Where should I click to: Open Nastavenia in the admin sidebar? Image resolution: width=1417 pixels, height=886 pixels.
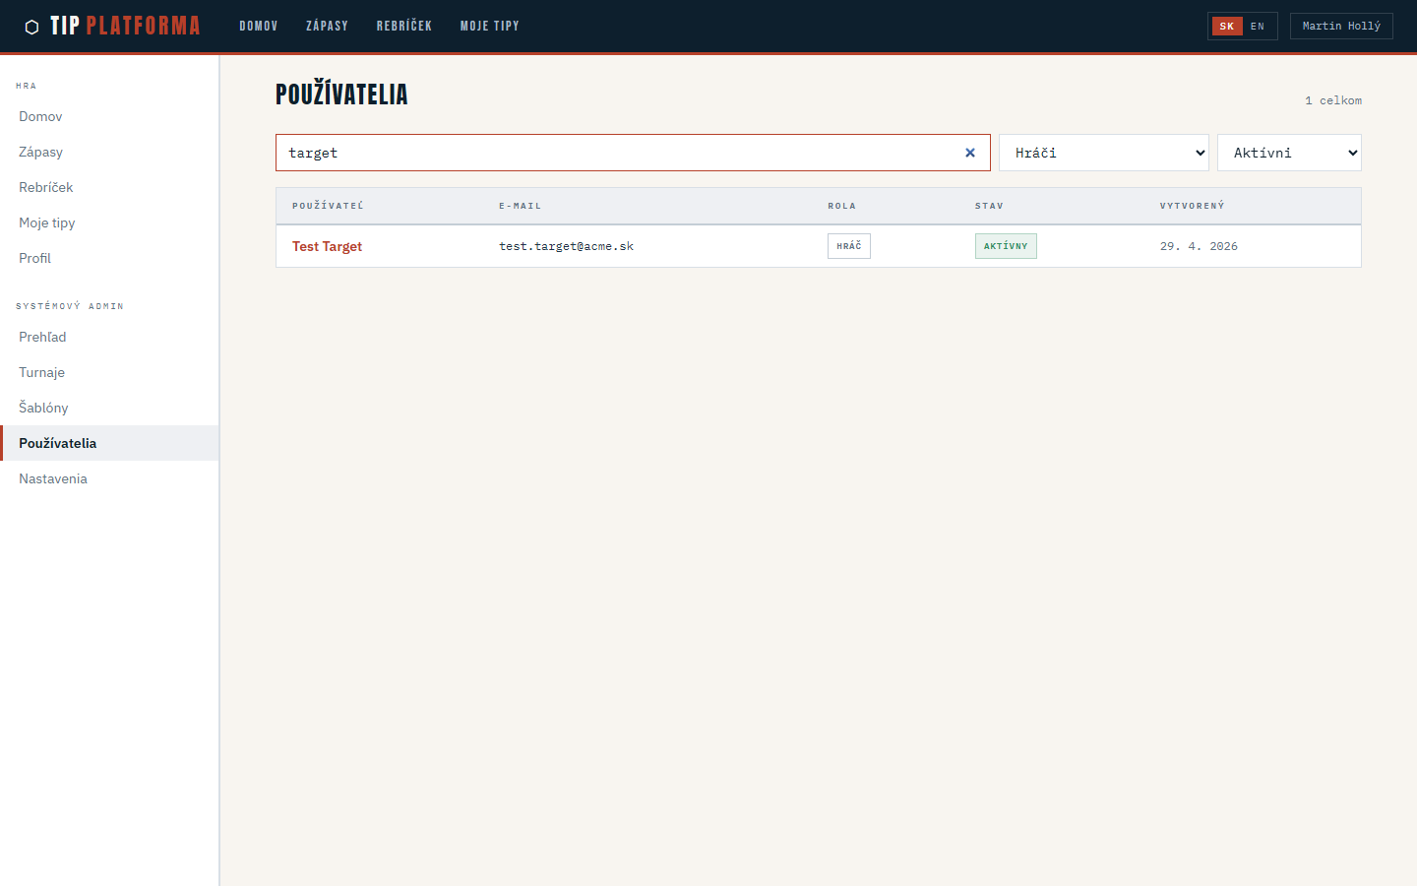52,478
